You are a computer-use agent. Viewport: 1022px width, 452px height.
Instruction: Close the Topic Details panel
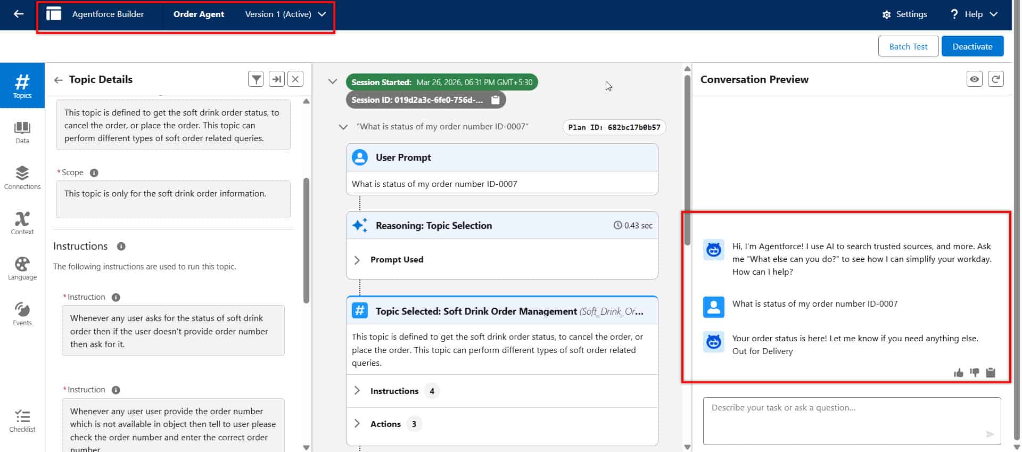[x=295, y=79]
